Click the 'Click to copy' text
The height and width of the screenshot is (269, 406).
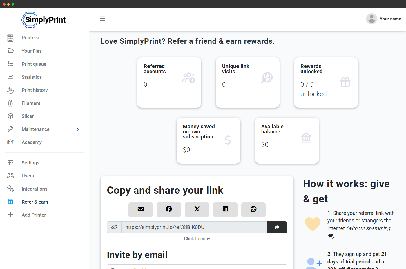click(x=197, y=239)
